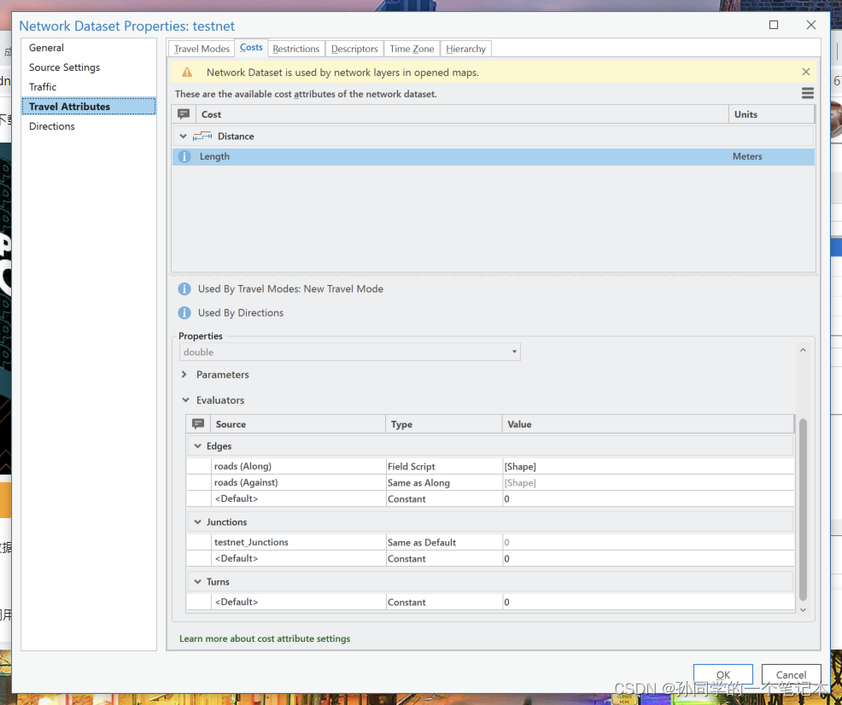Open Traffic page in left pane
Image resolution: width=842 pixels, height=705 pixels.
pos(89,87)
